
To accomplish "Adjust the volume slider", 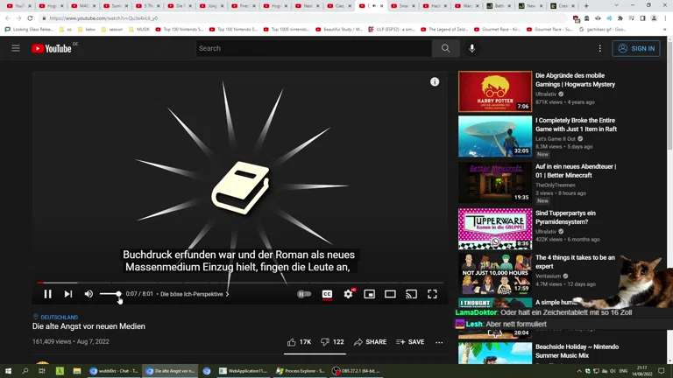I will point(110,295).
